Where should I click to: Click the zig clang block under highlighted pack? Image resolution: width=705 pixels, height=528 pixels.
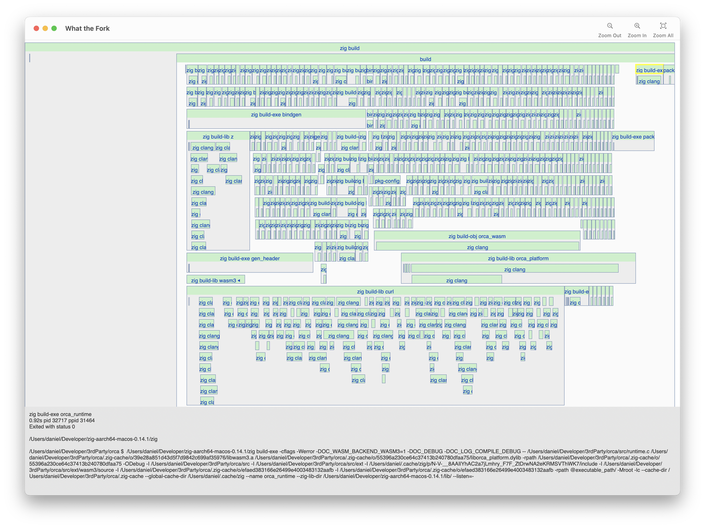[x=649, y=81]
